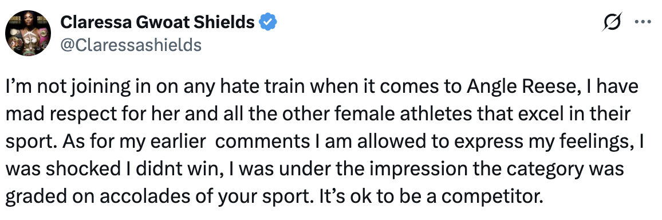Click the display name Claressa Gwoat Shields
The image size is (662, 220).
pyautogui.click(x=157, y=22)
